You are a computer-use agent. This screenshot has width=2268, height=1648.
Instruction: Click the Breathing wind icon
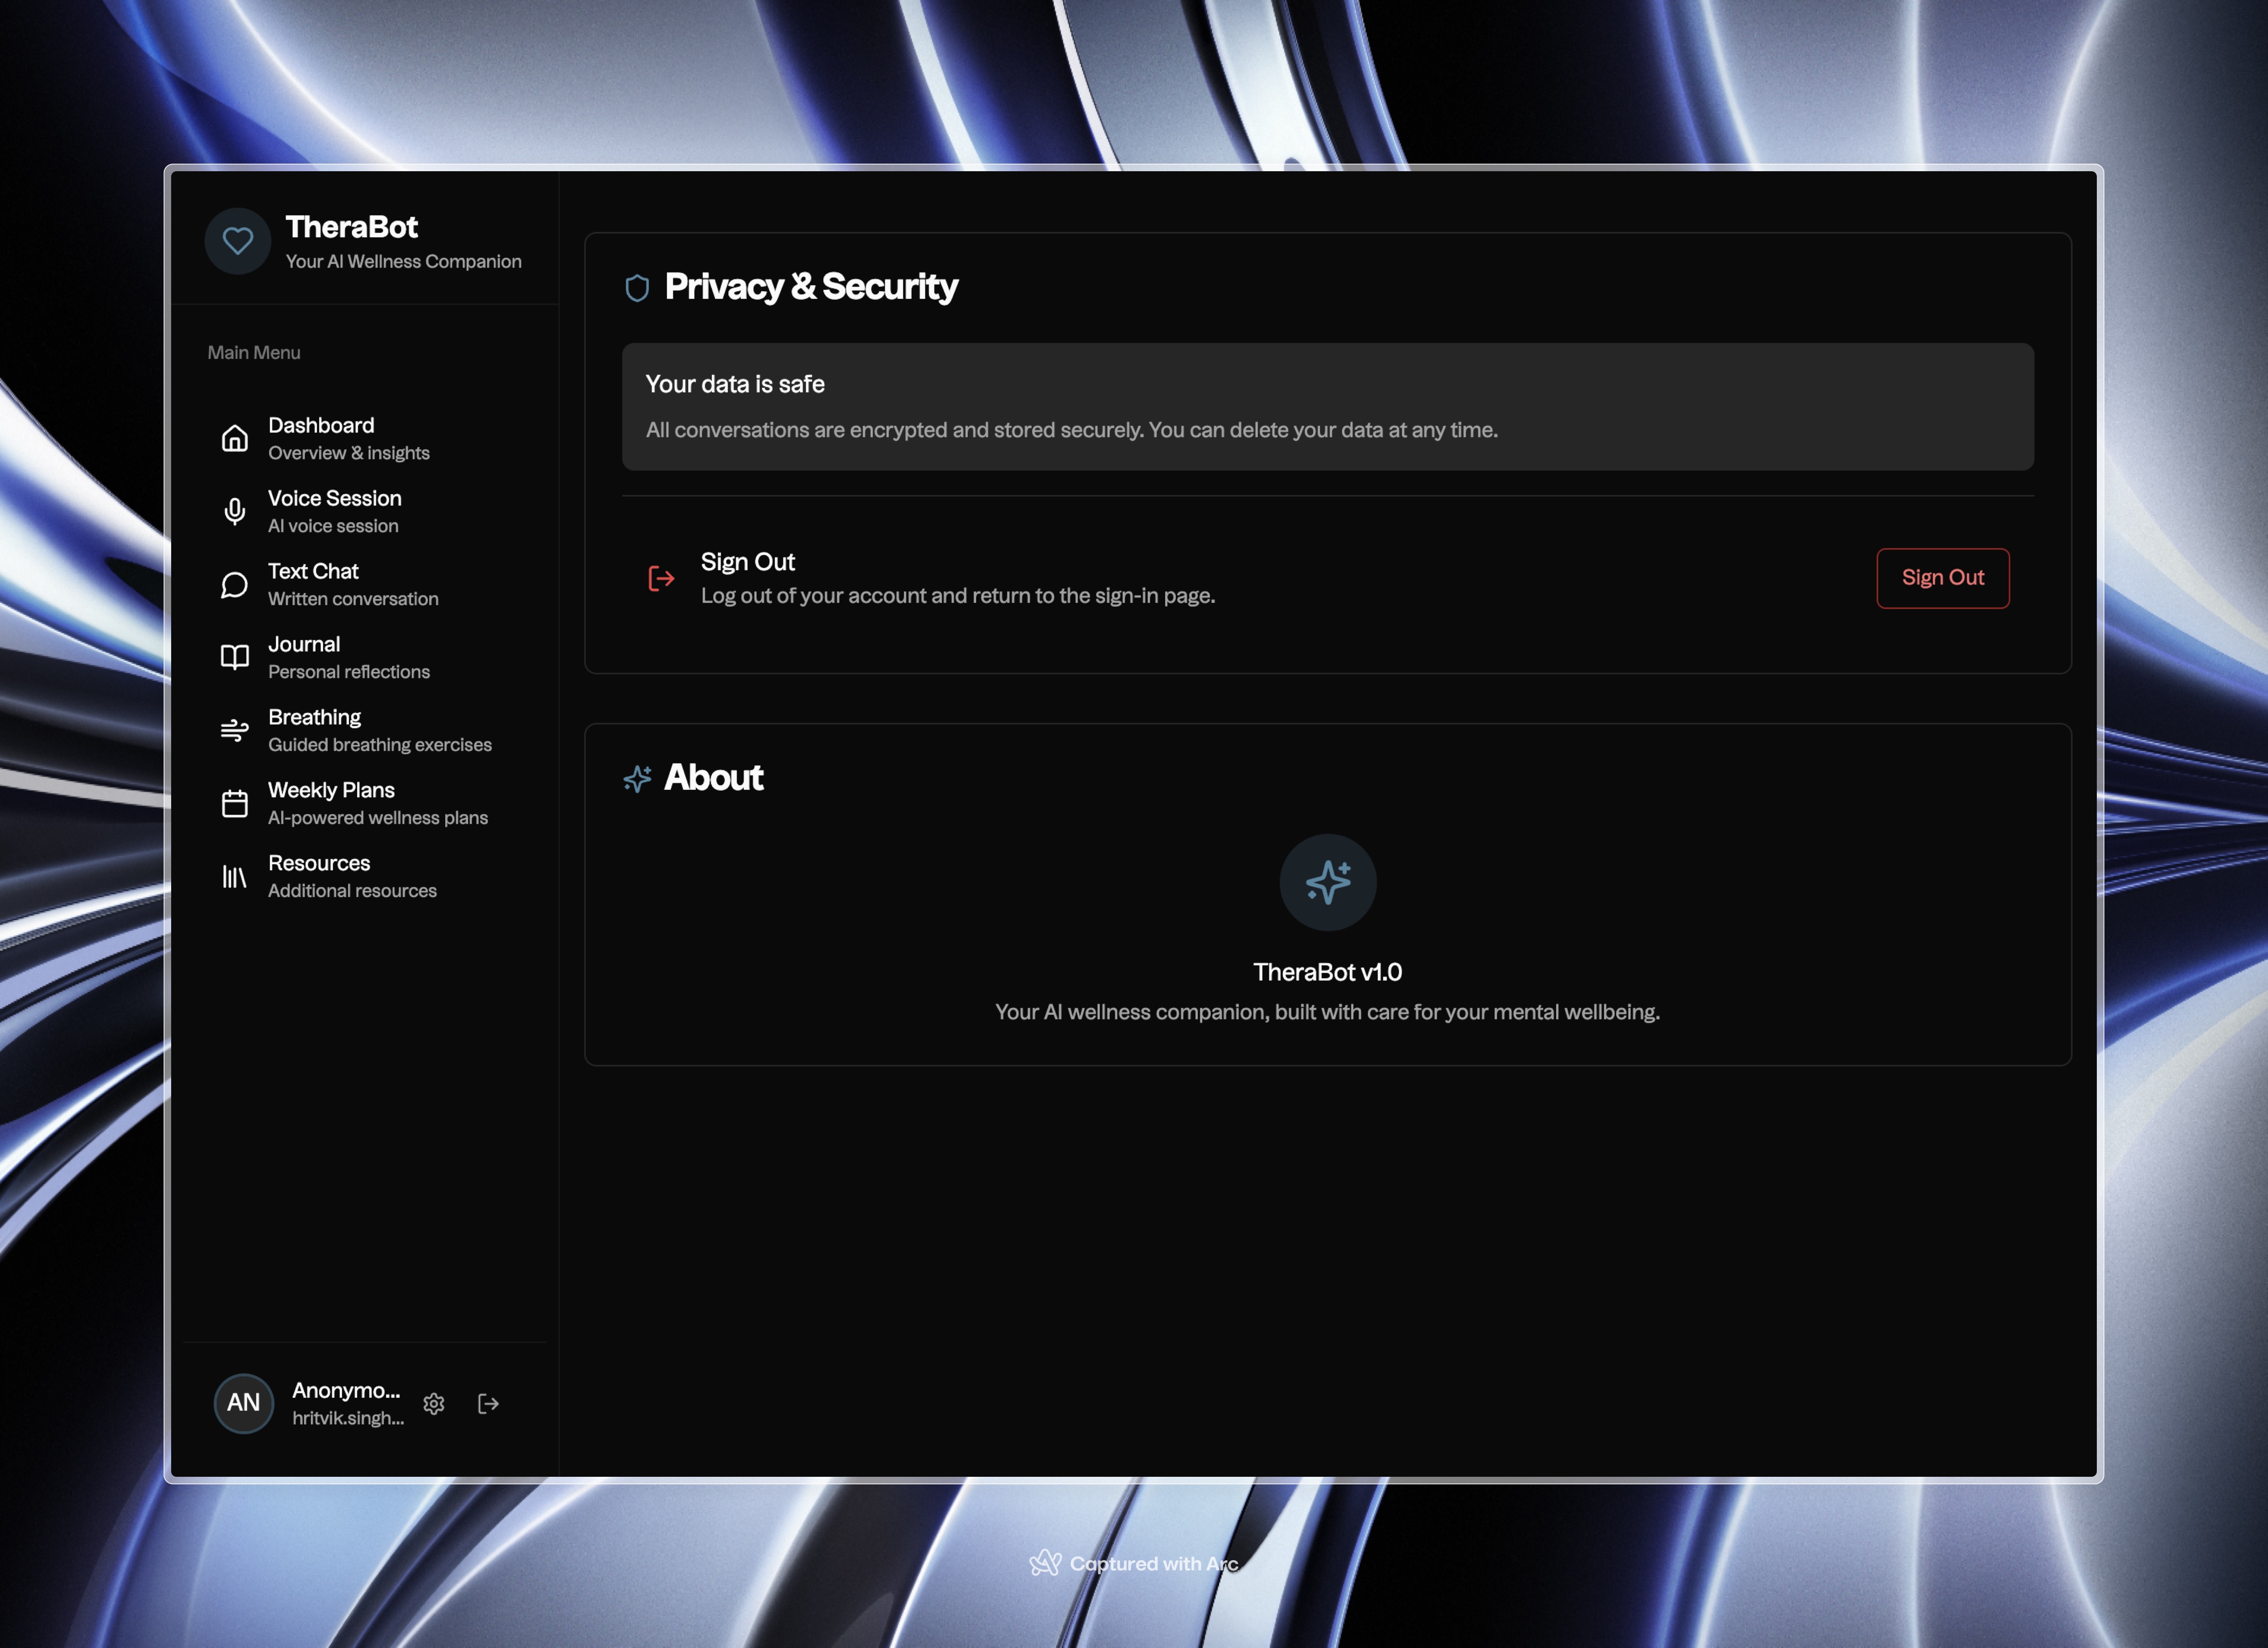tap(234, 730)
